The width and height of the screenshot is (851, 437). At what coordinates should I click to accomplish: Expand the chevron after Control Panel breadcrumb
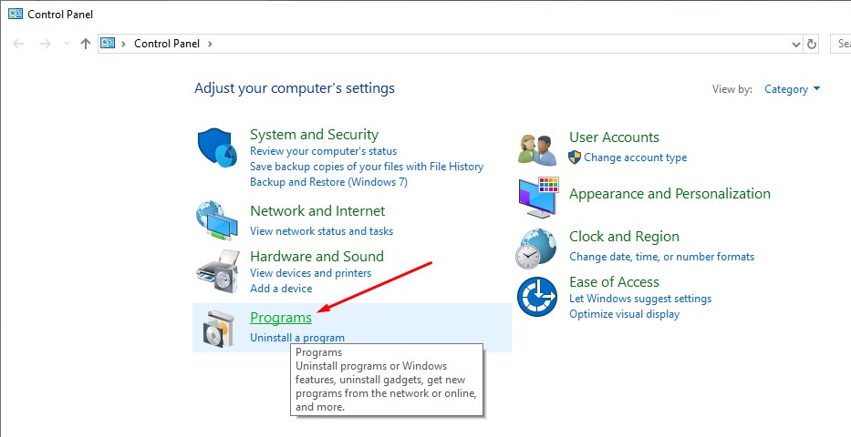pyautogui.click(x=210, y=44)
